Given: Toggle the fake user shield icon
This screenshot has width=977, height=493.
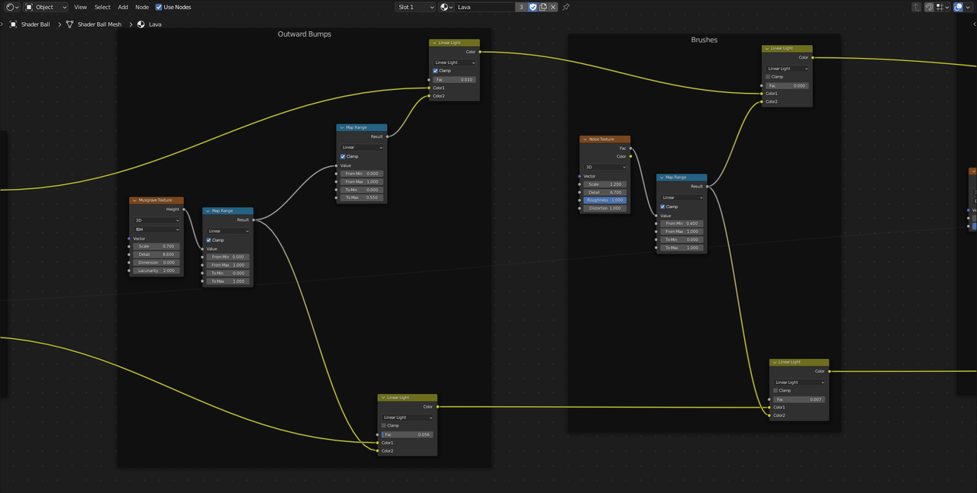Looking at the screenshot, I should click(533, 7).
